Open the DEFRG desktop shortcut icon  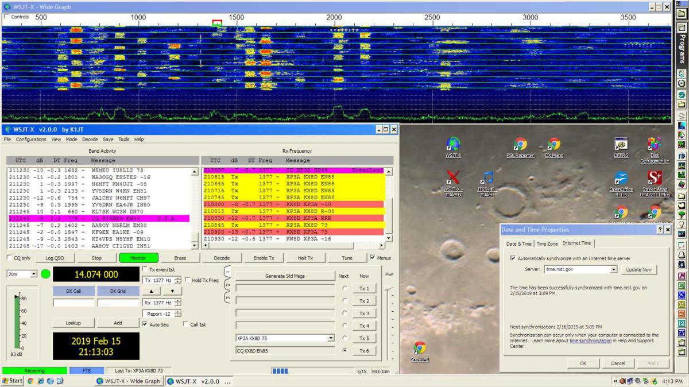[621, 145]
